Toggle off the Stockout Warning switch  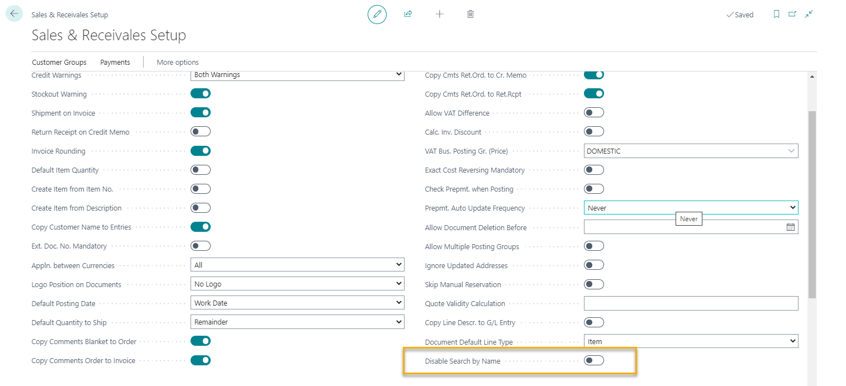pyautogui.click(x=201, y=93)
